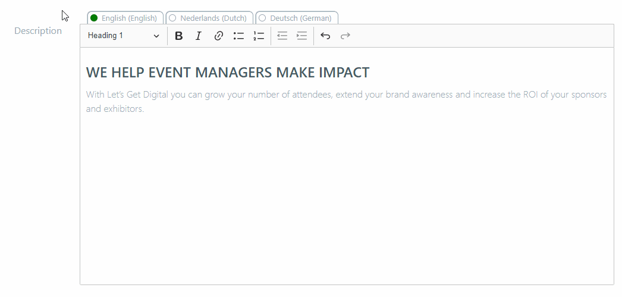
Task: Create a numbered list
Action: pyautogui.click(x=258, y=36)
